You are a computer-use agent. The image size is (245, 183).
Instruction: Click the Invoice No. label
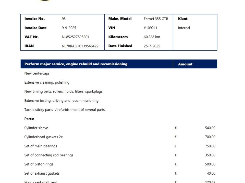pyautogui.click(x=34, y=19)
